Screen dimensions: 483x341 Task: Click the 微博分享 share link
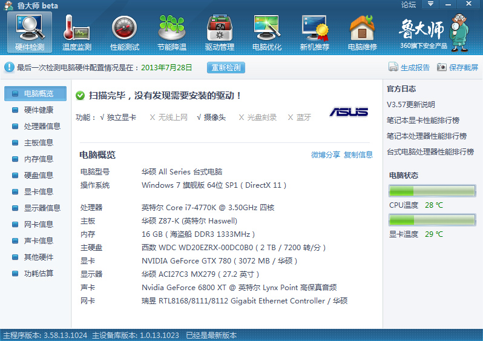(x=325, y=154)
